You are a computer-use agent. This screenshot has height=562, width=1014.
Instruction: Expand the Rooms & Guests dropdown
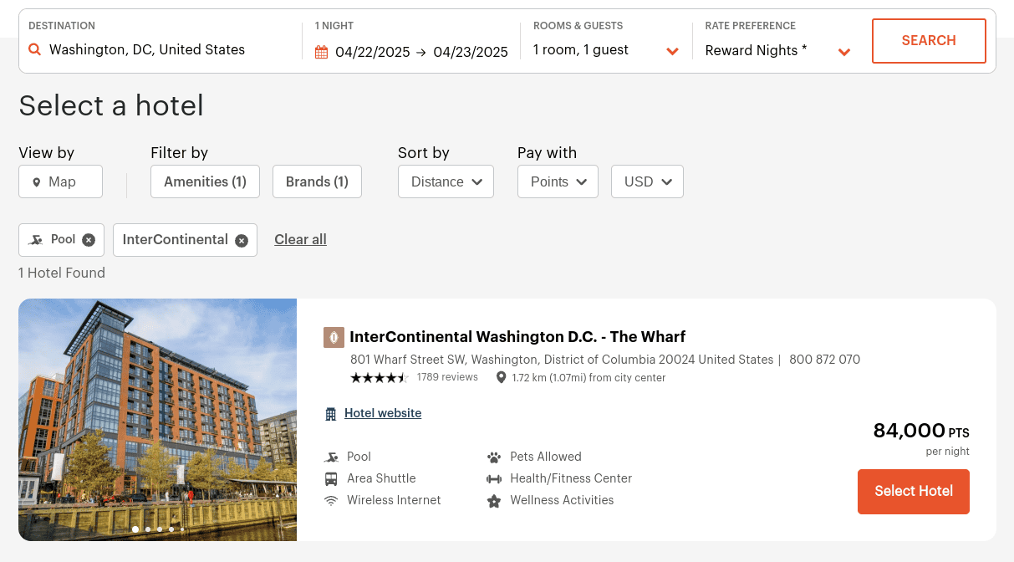(672, 52)
